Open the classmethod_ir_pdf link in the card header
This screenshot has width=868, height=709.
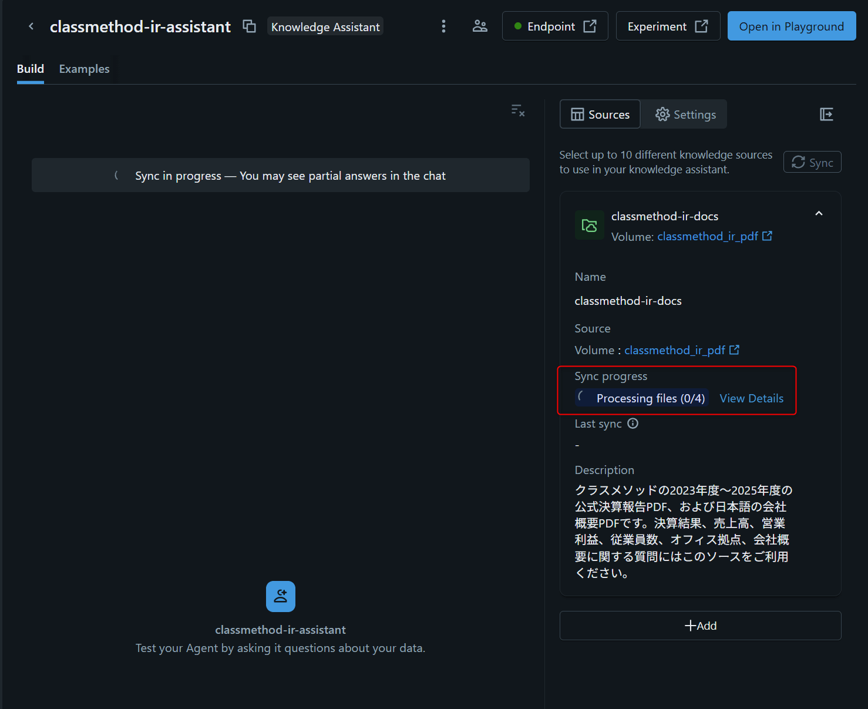tap(715, 236)
